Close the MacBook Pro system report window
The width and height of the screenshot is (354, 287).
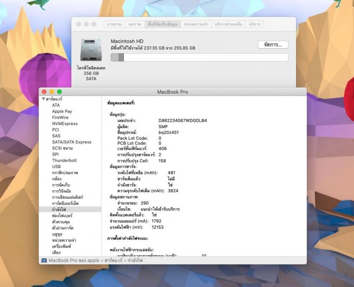click(44, 92)
